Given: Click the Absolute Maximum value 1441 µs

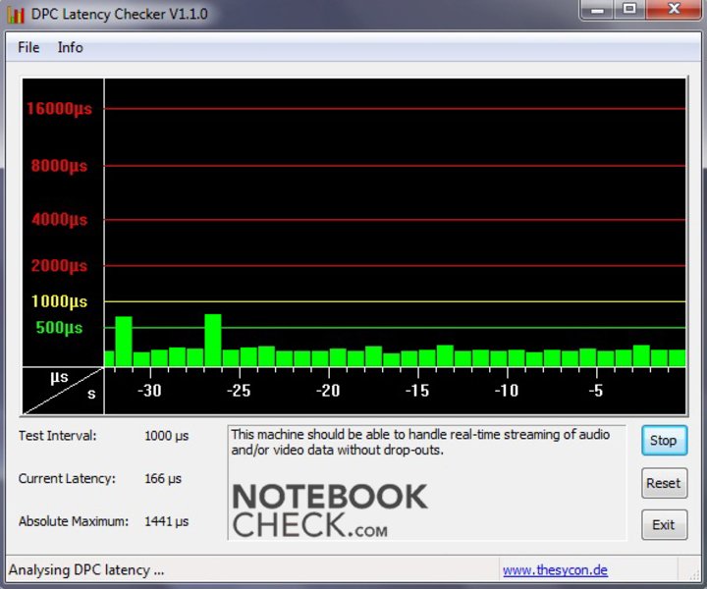Looking at the screenshot, I should 166,521.
